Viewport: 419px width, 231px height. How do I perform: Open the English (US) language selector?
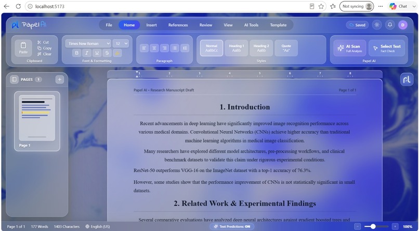pyautogui.click(x=98, y=226)
